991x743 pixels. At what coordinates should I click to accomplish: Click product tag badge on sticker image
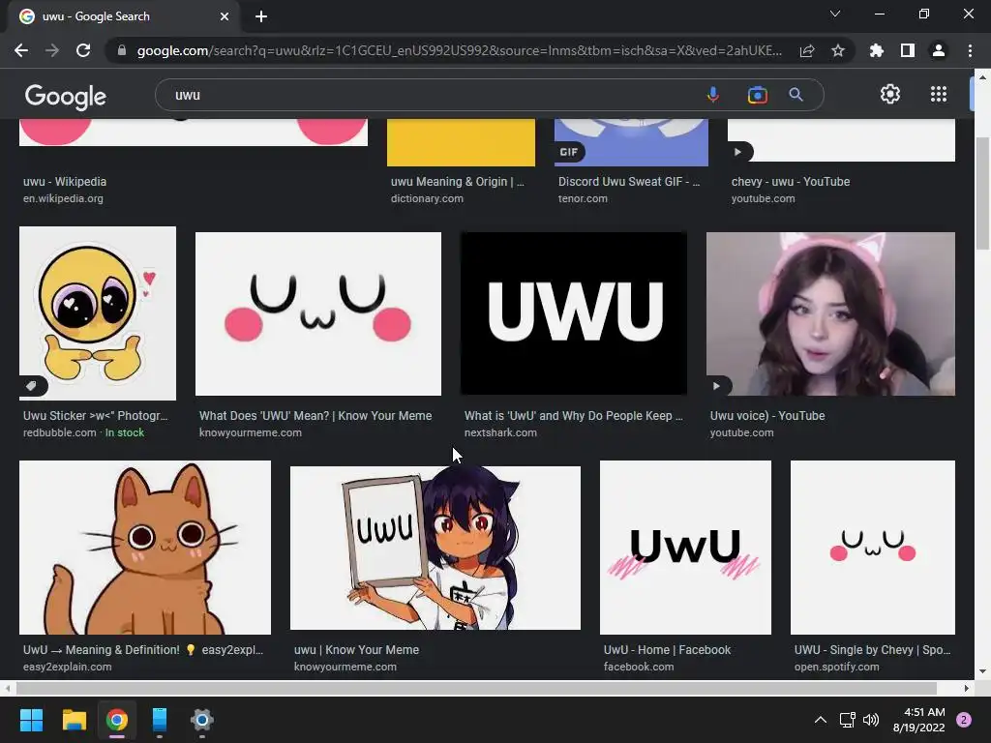(x=33, y=385)
